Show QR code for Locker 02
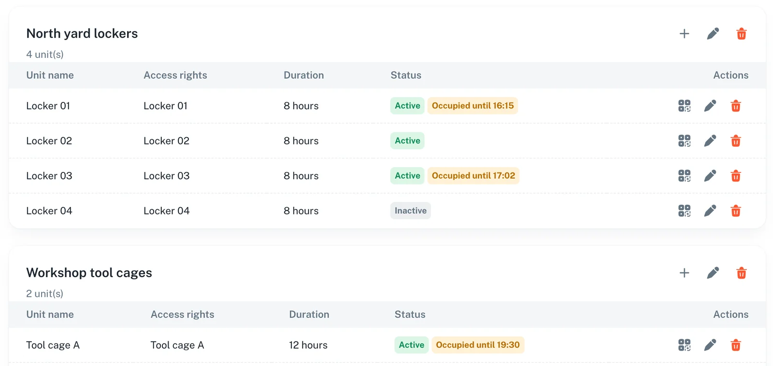The width and height of the screenshot is (773, 366). click(684, 141)
